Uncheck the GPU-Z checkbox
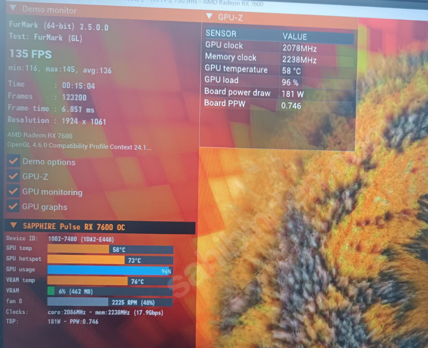Image resolution: width=428 pixels, height=348 pixels. pyautogui.click(x=13, y=176)
